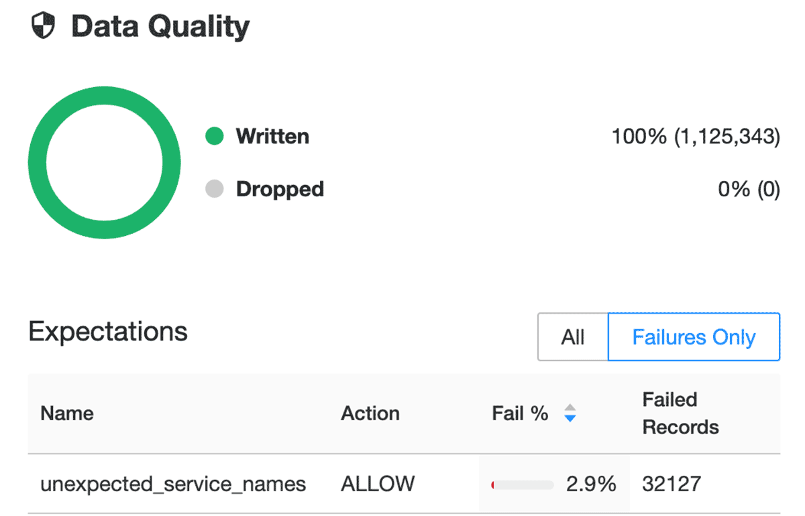Click the Data Quality shield icon
This screenshot has height=516, width=805.
44,27
